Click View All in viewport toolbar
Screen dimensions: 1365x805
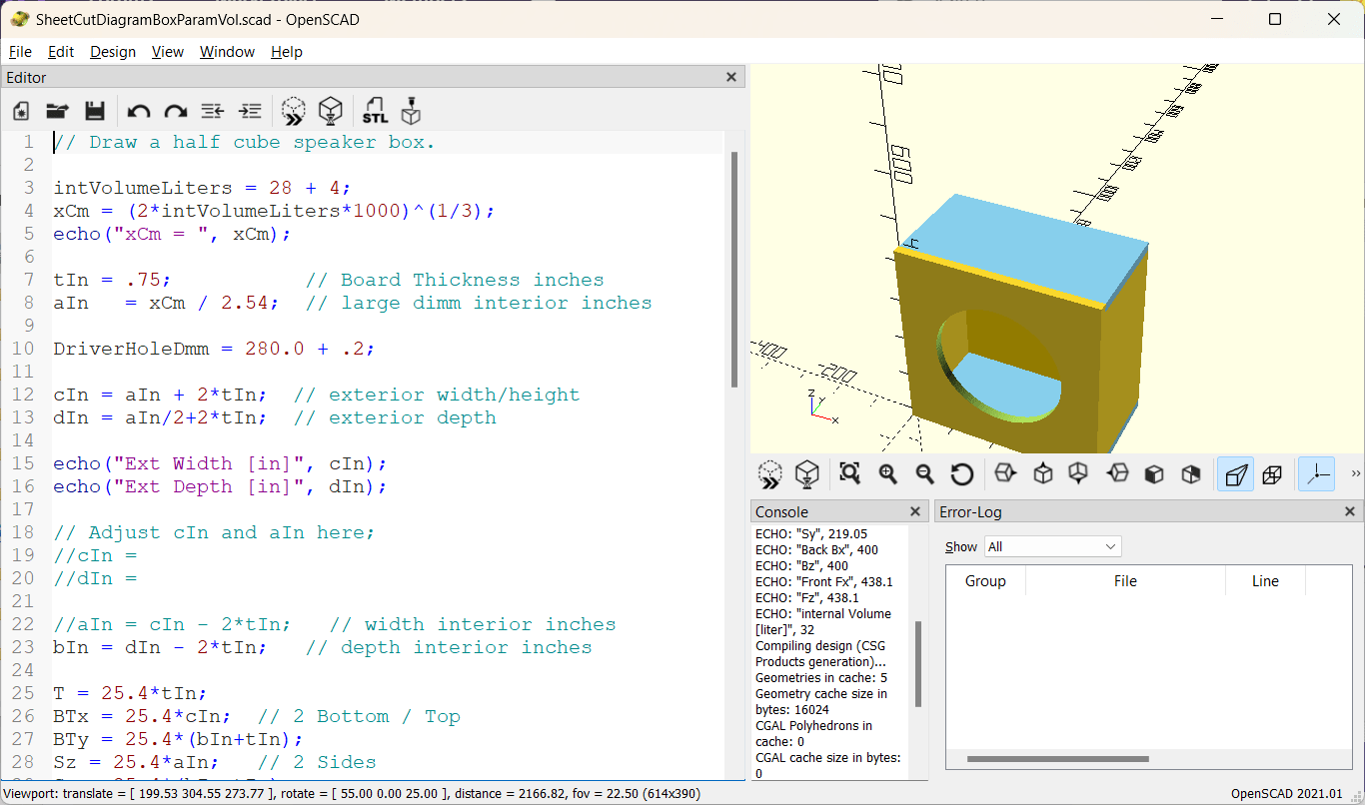[850, 473]
